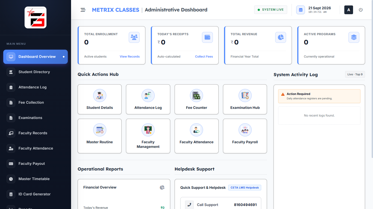373x209 pixels.
Task: Open the Faculty Payroll quick action
Action: click(245, 136)
